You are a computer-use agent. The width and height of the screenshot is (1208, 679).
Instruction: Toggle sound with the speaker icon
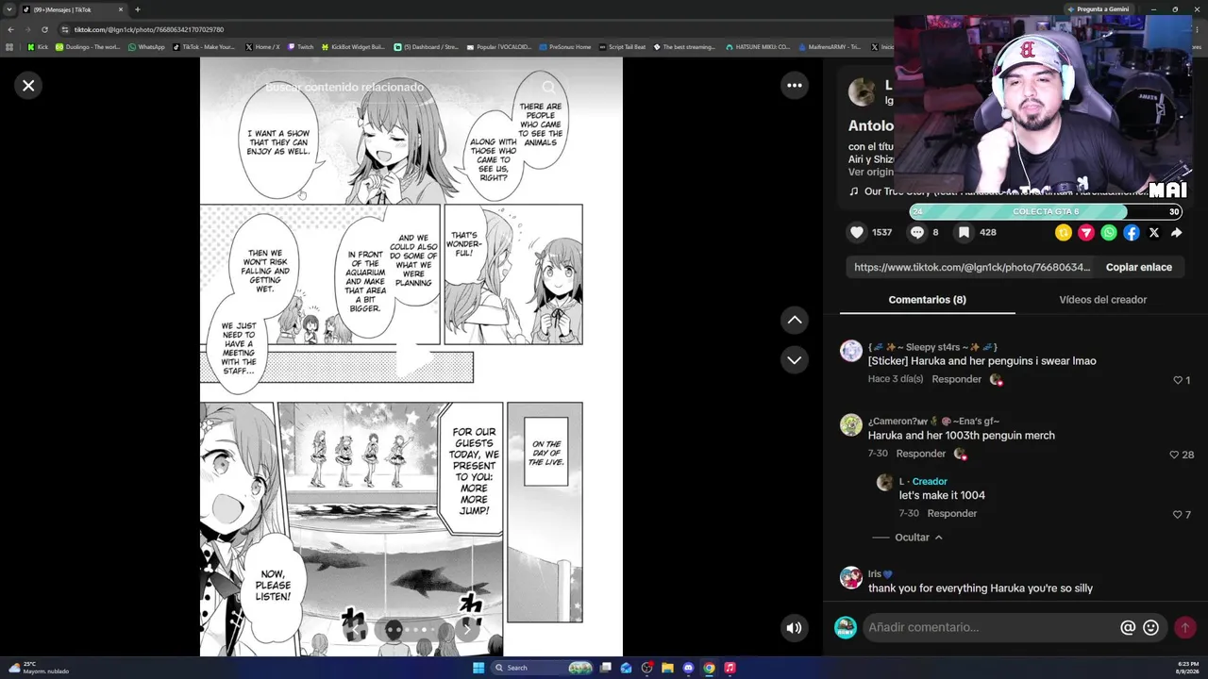click(x=795, y=628)
